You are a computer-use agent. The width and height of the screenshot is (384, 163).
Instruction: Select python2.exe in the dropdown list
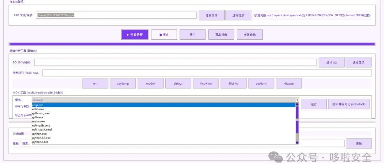click(164, 142)
